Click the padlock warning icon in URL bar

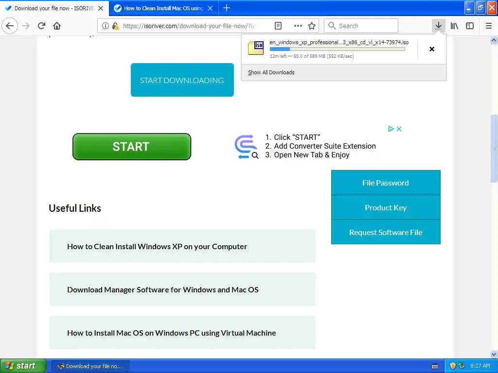click(116, 26)
